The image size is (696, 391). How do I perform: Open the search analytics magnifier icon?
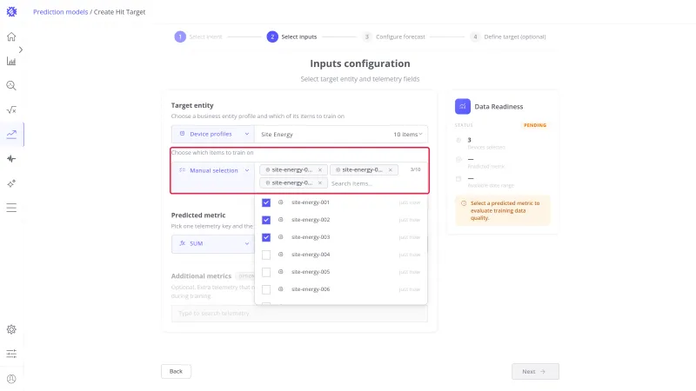(x=11, y=85)
